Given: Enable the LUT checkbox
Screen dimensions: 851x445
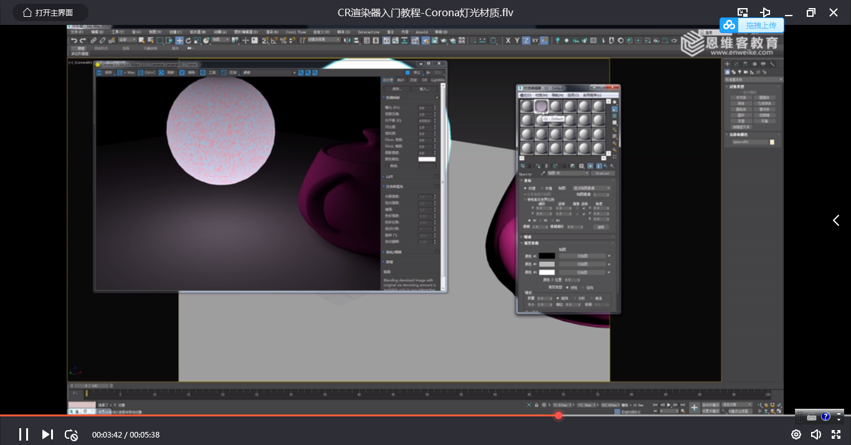Looking at the screenshot, I should (437, 177).
